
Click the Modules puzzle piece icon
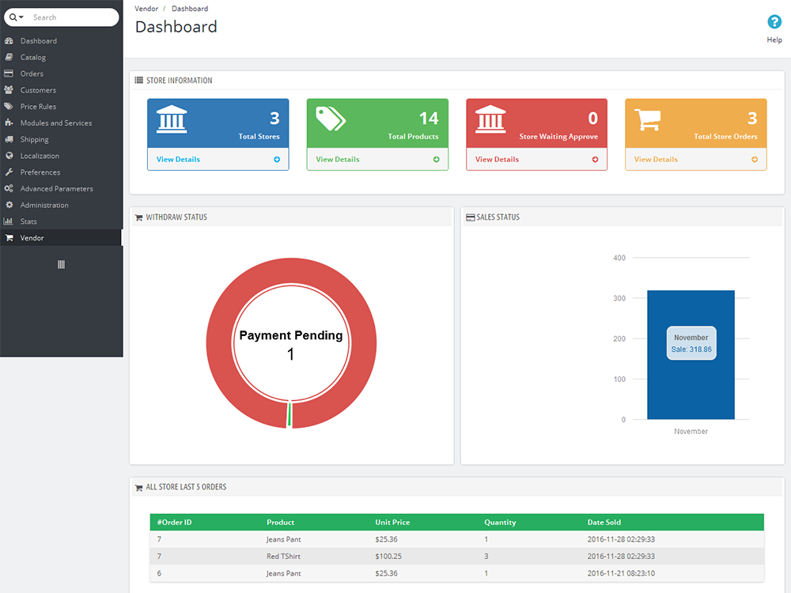(9, 123)
